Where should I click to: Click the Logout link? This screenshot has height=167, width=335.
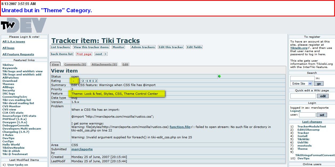296,111
